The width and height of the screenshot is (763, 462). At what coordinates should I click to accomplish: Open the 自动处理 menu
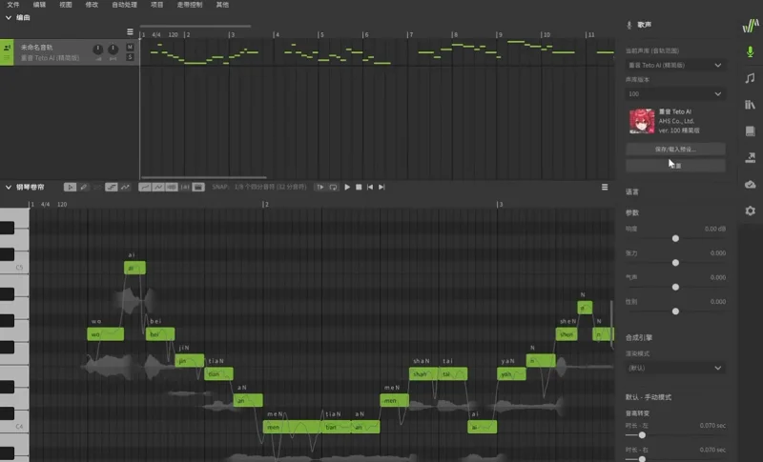pos(124,5)
